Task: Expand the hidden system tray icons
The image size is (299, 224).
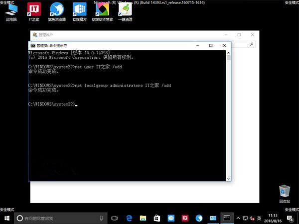Action: click(238, 218)
